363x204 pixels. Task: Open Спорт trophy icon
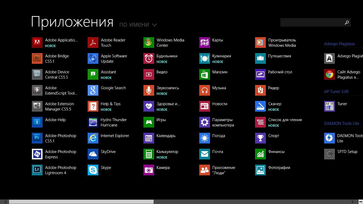click(260, 138)
